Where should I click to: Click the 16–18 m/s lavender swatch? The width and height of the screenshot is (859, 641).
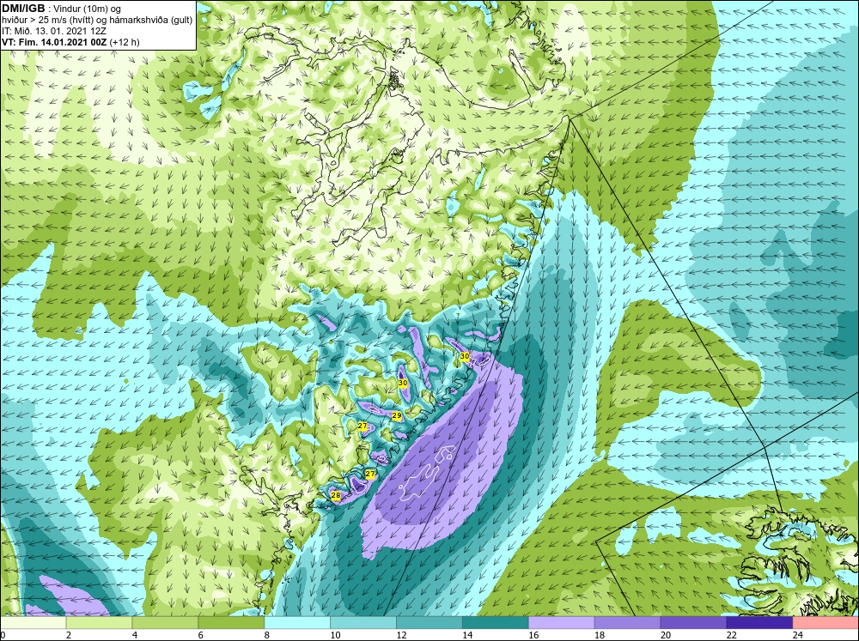[x=561, y=623]
